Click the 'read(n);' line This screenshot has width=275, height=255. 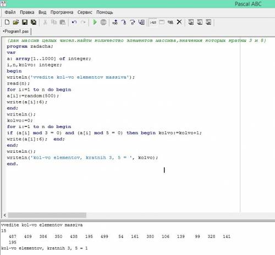[x=18, y=84]
